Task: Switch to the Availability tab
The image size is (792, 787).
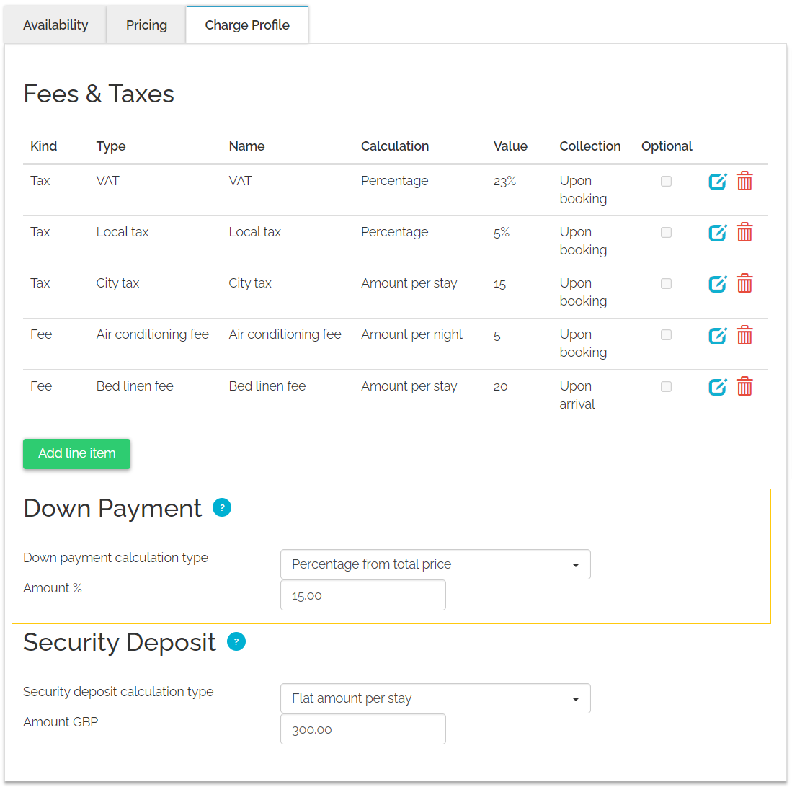Action: coord(55,25)
